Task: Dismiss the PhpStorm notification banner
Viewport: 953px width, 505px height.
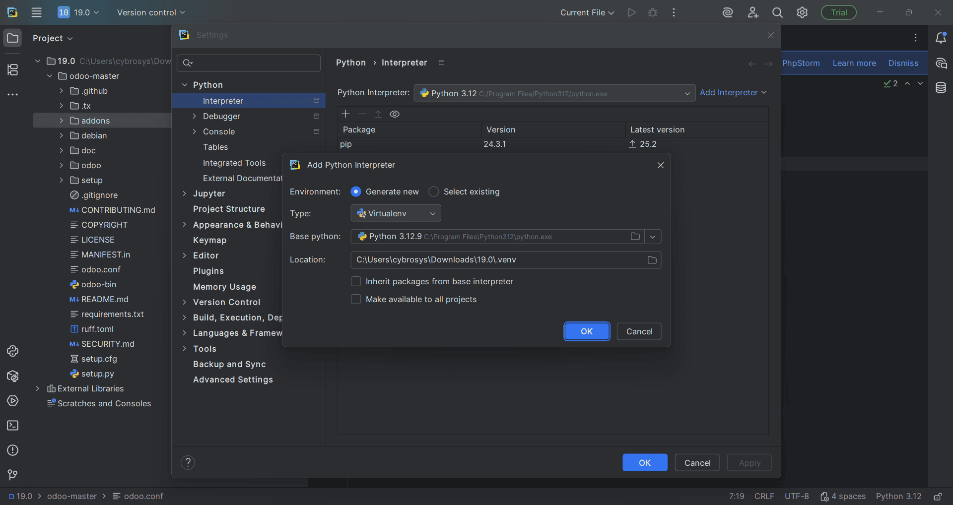Action: (903, 63)
